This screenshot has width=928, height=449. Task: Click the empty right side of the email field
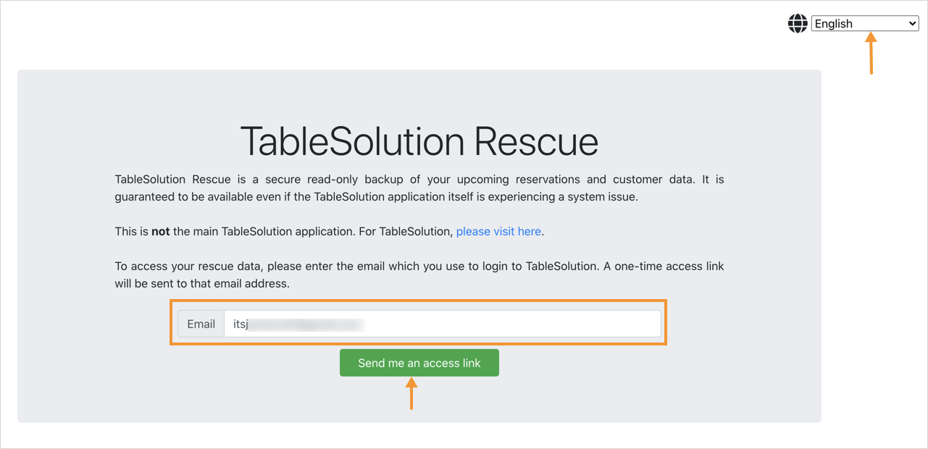pyautogui.click(x=514, y=324)
